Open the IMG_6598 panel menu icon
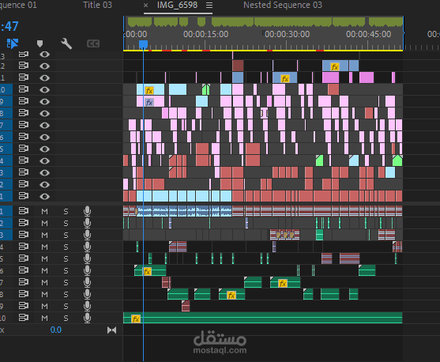 [209, 5]
